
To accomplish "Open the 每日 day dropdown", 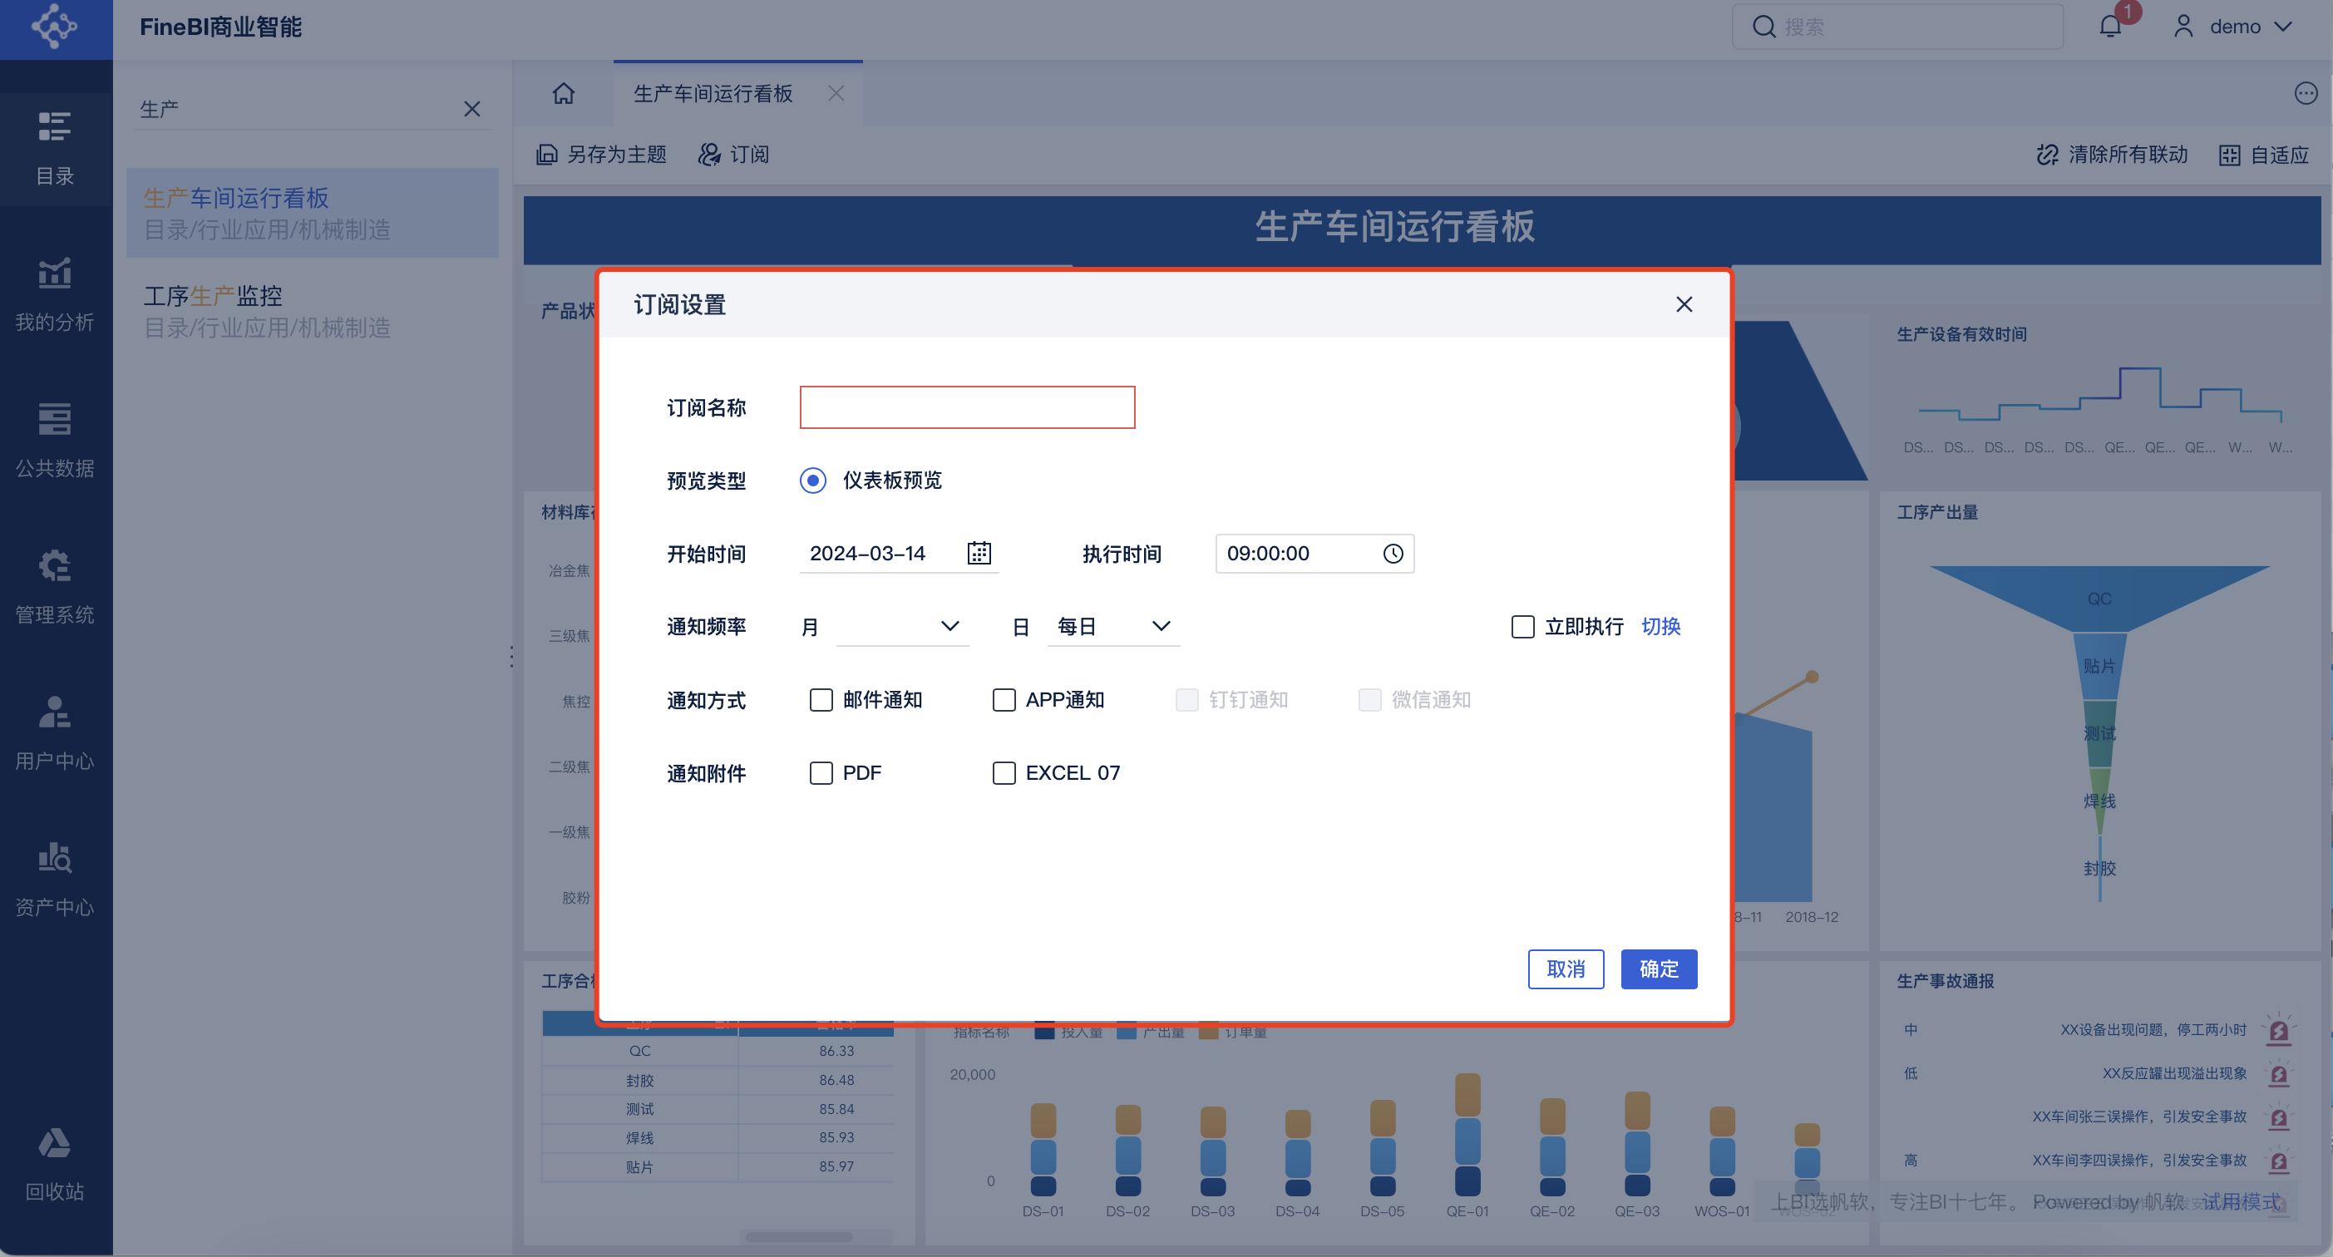I will [x=1113, y=626].
